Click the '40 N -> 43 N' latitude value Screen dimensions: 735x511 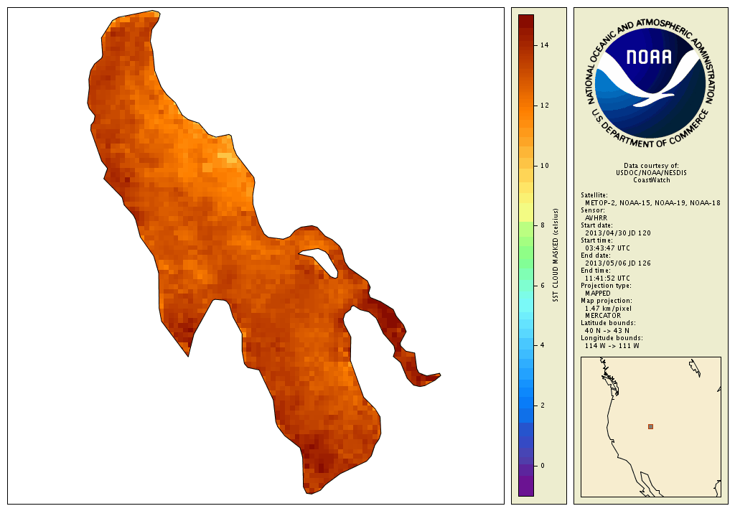pyautogui.click(x=607, y=331)
